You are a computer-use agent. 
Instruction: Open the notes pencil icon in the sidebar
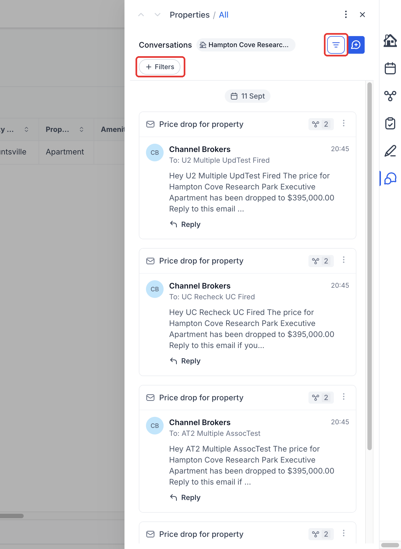click(390, 151)
